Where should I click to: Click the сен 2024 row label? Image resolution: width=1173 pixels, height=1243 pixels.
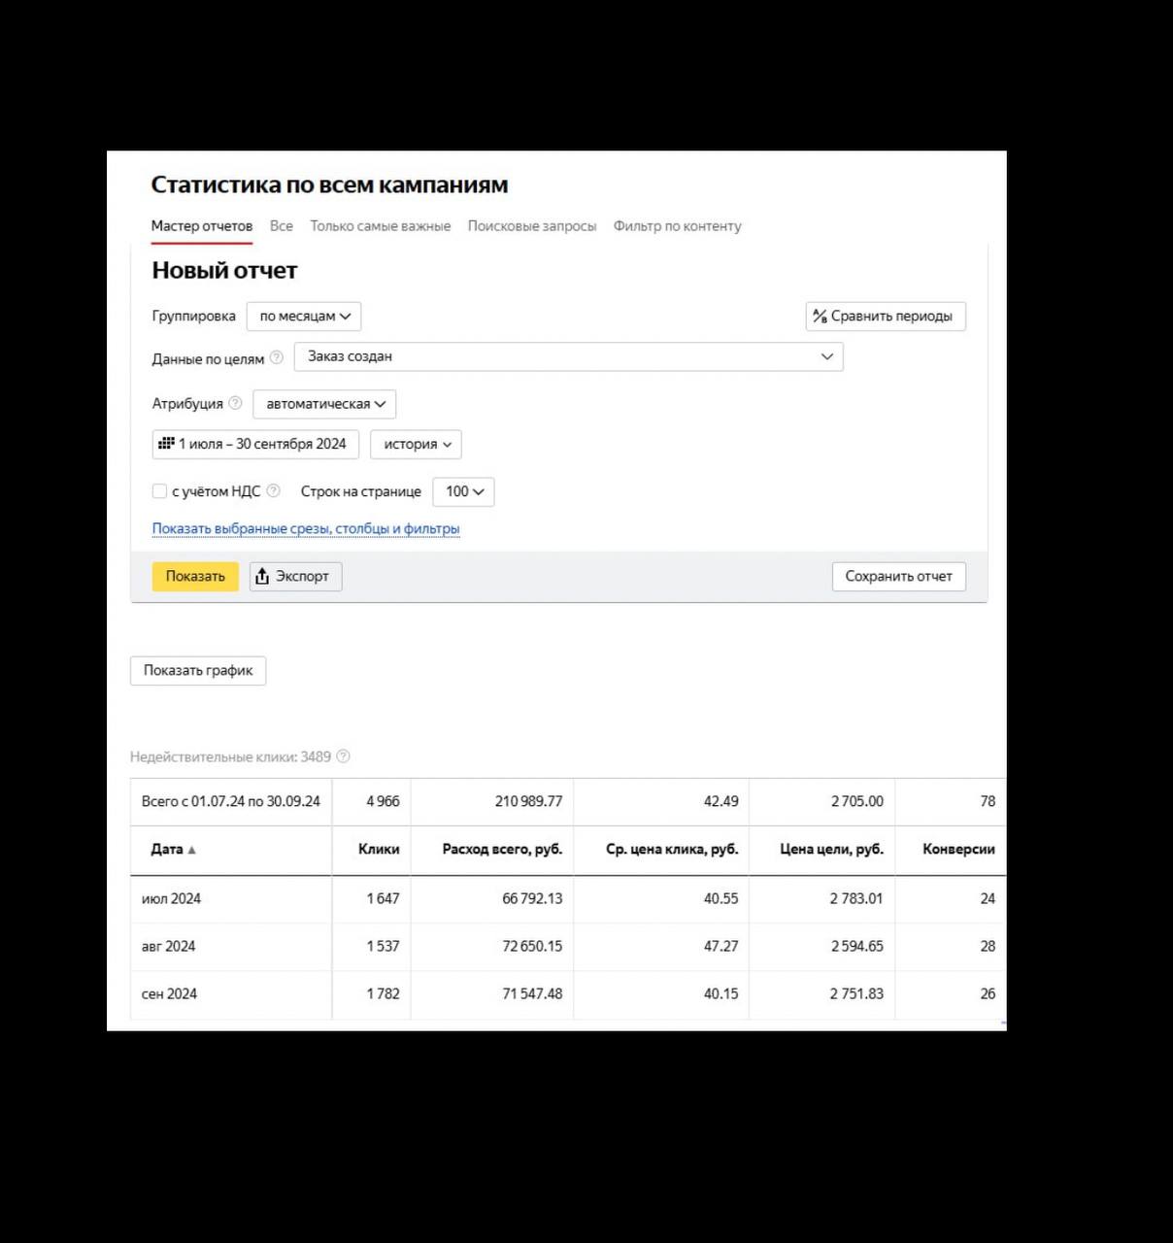[169, 994]
